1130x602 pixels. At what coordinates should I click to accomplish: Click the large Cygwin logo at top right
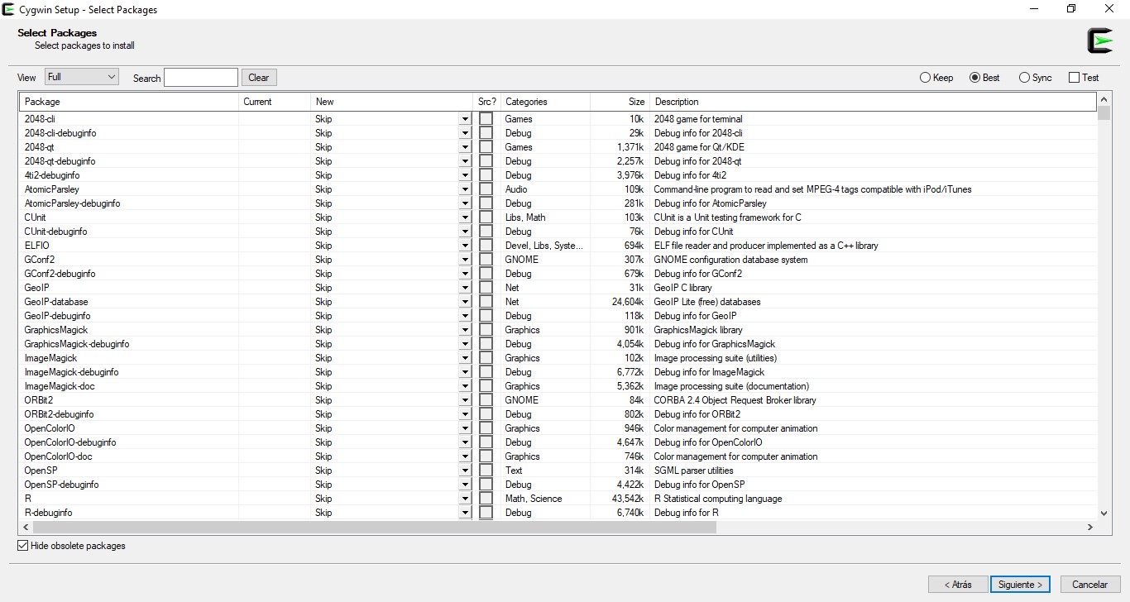tap(1100, 41)
